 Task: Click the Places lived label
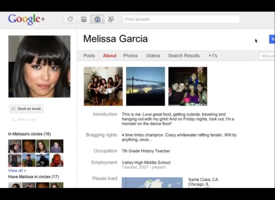(105, 178)
